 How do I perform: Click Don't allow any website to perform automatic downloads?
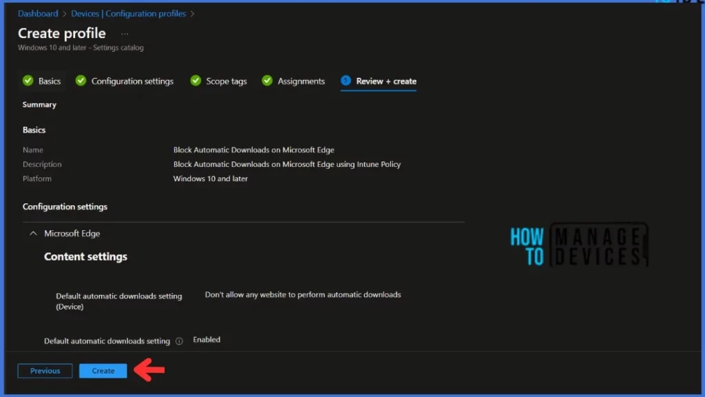[303, 294]
